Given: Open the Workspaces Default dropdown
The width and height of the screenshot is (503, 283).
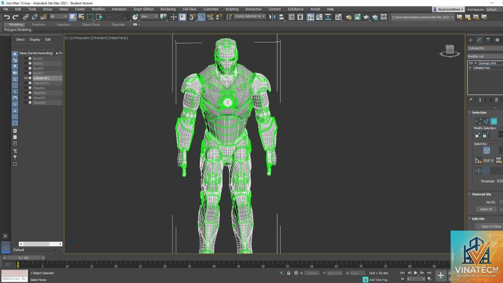Looking at the screenshot, I should click(494, 9).
